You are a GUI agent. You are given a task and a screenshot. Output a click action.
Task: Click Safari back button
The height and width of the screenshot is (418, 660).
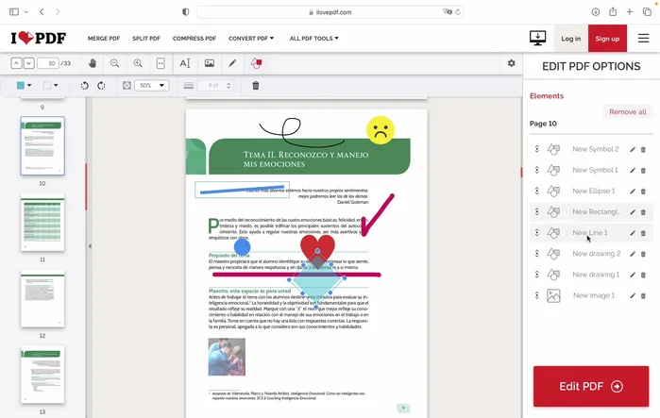coord(42,11)
